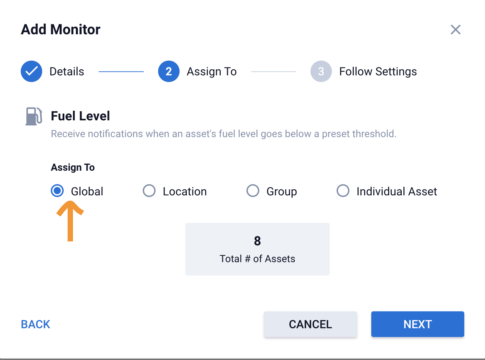Close the Add Monitor dialog
Image resolution: width=485 pixels, height=360 pixels.
(455, 30)
